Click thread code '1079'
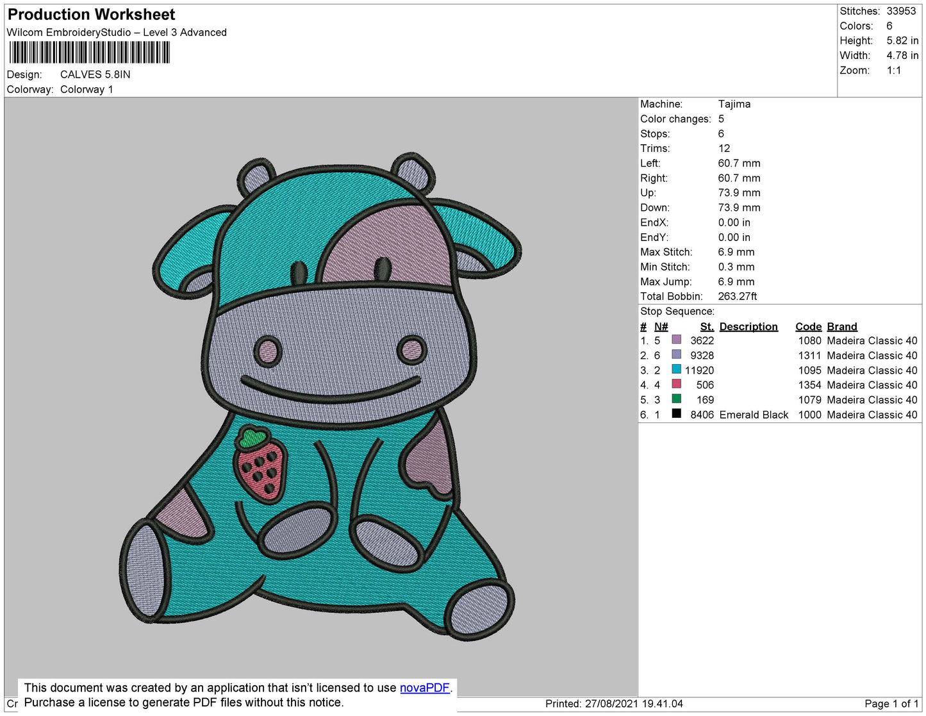 point(809,400)
